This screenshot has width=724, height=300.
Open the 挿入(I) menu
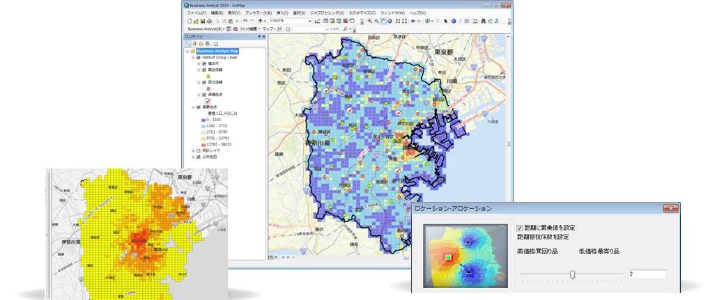pyautogui.click(x=282, y=13)
